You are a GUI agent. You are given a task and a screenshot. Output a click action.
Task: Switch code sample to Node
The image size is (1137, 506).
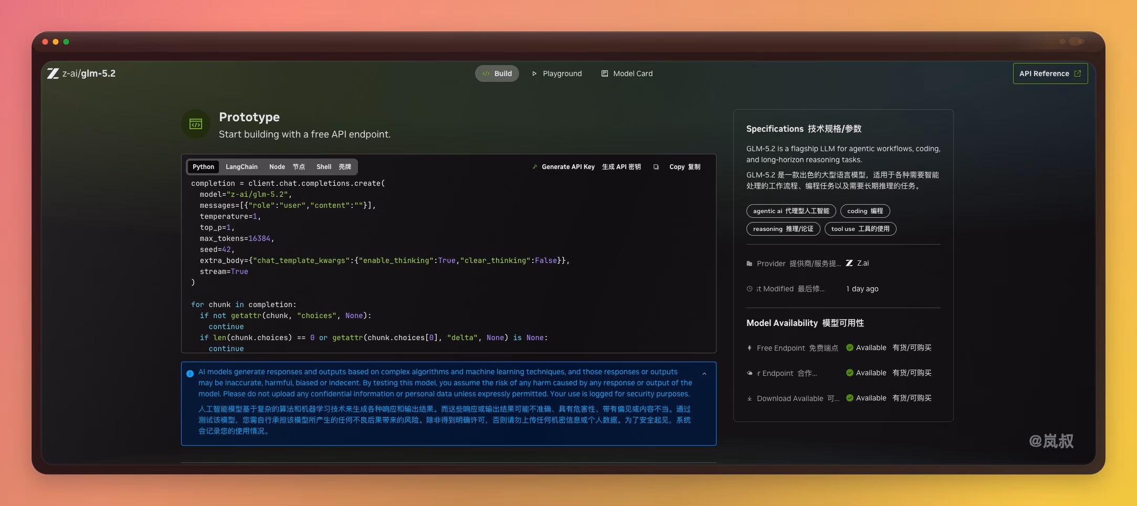tap(287, 167)
